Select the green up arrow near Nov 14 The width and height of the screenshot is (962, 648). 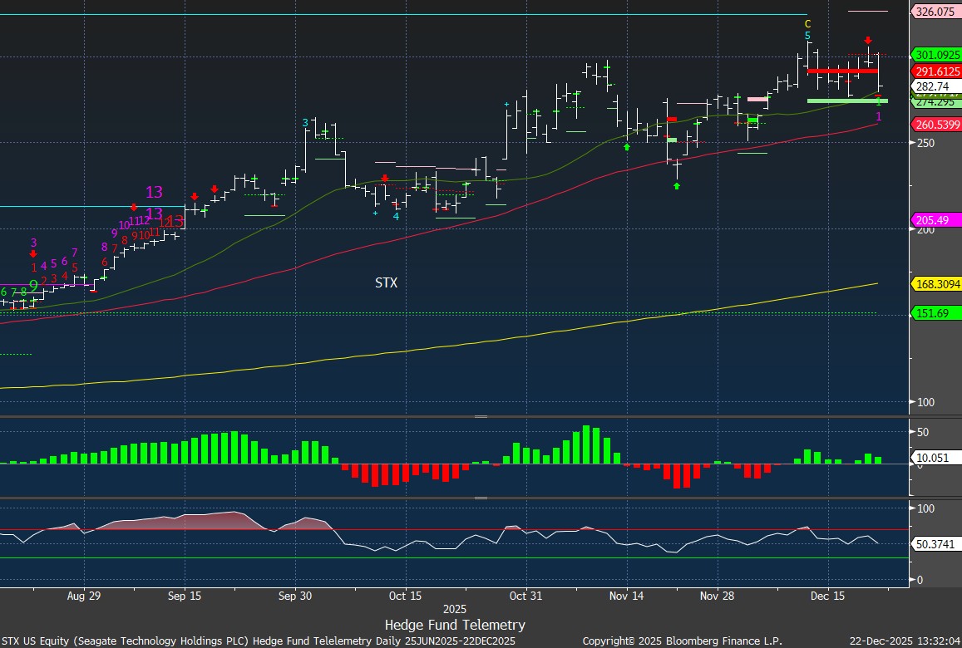pyautogui.click(x=626, y=146)
